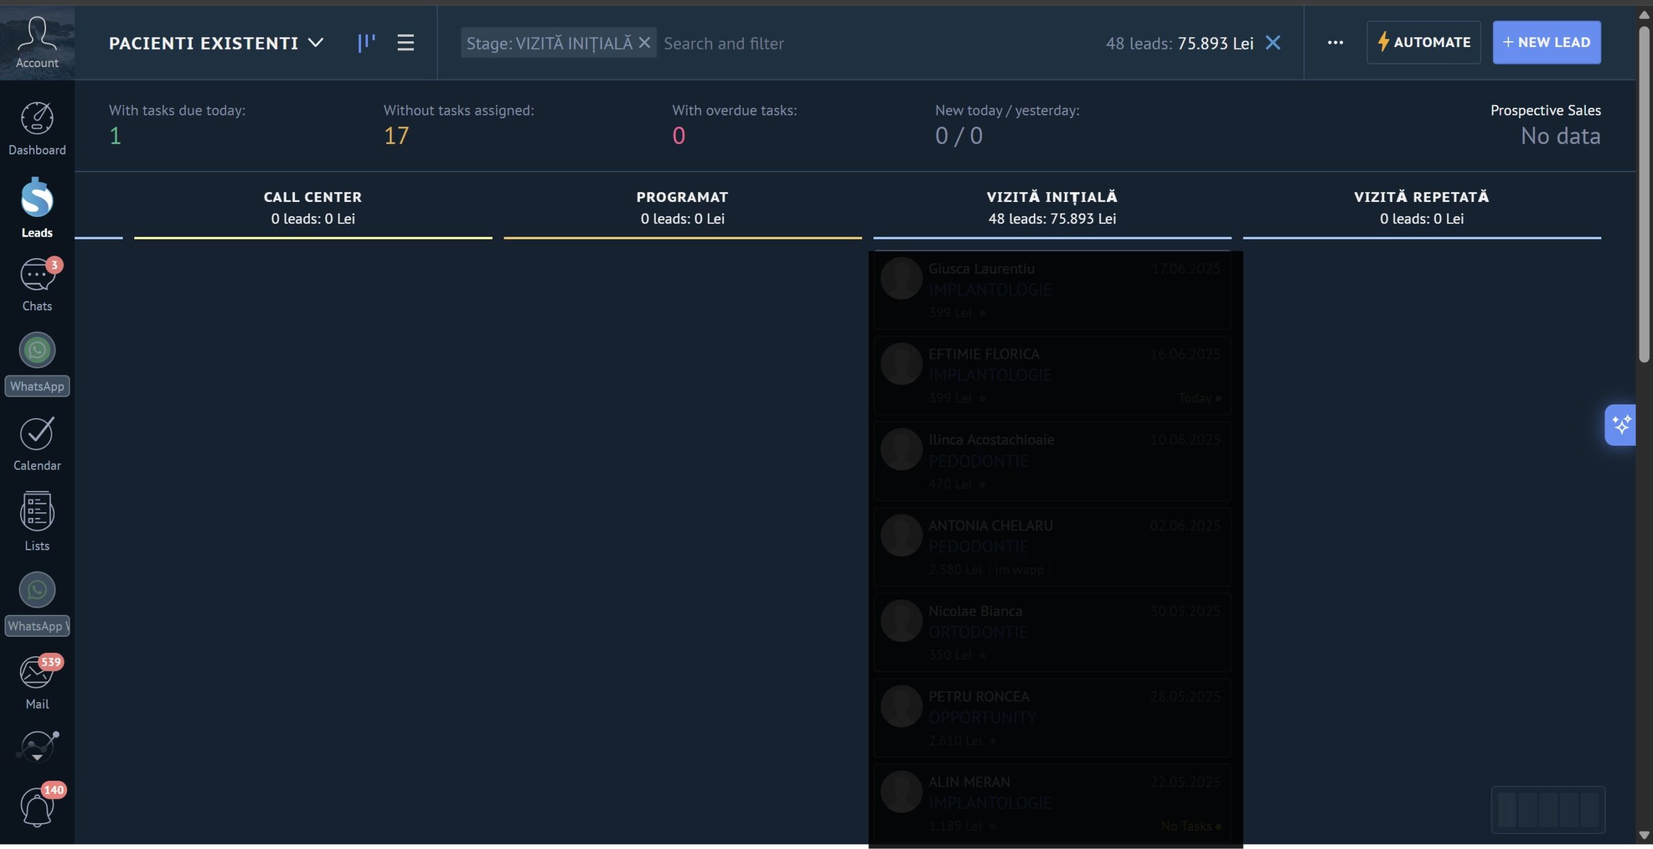Screen dimensions: 1653x849
Task: Switch to pipeline board view
Action: [366, 43]
